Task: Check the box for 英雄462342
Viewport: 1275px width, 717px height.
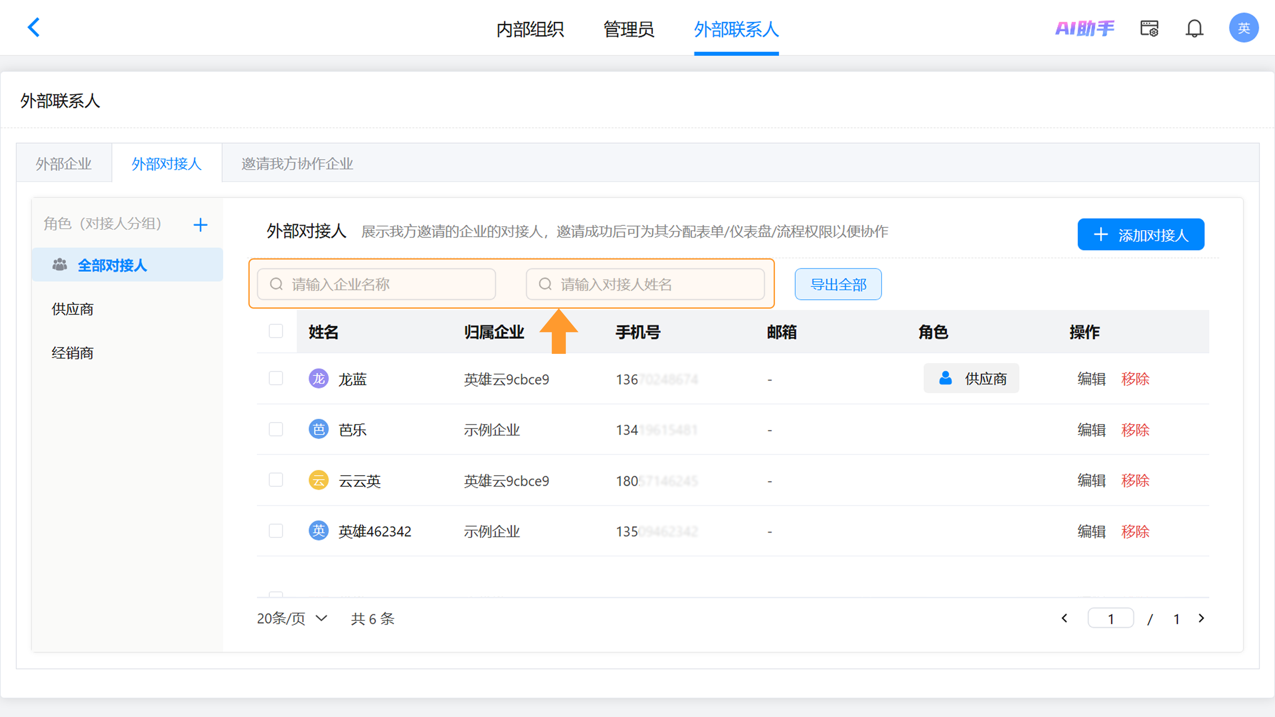Action: pos(276,531)
